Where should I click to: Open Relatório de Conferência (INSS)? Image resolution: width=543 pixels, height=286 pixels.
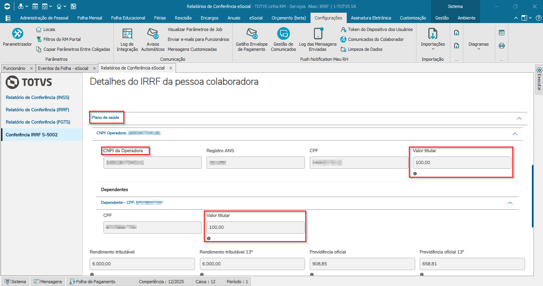(x=37, y=97)
